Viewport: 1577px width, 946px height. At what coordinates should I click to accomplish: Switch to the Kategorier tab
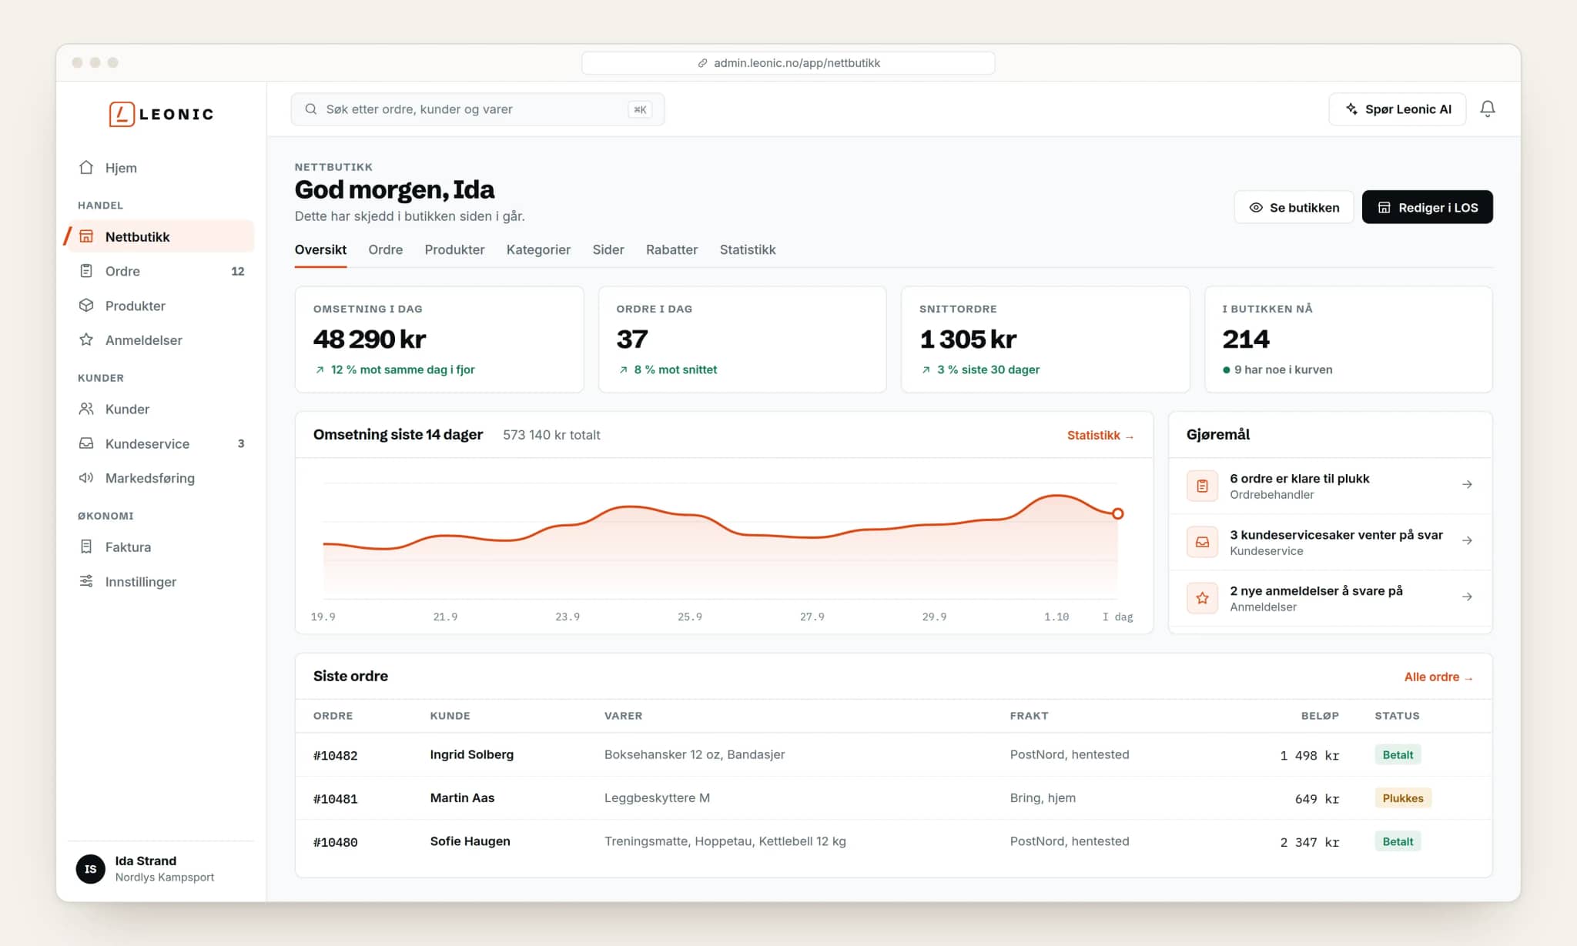[x=538, y=249]
